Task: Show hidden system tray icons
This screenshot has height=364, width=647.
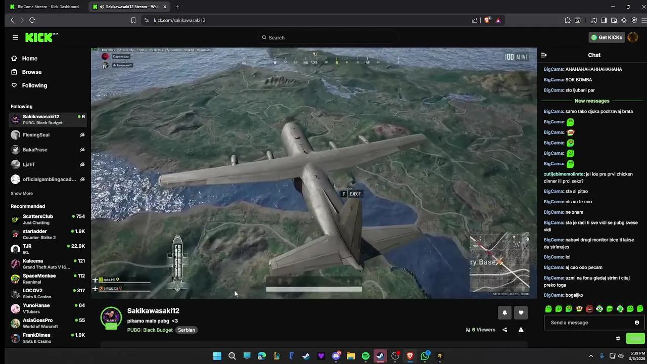Action: (591, 356)
